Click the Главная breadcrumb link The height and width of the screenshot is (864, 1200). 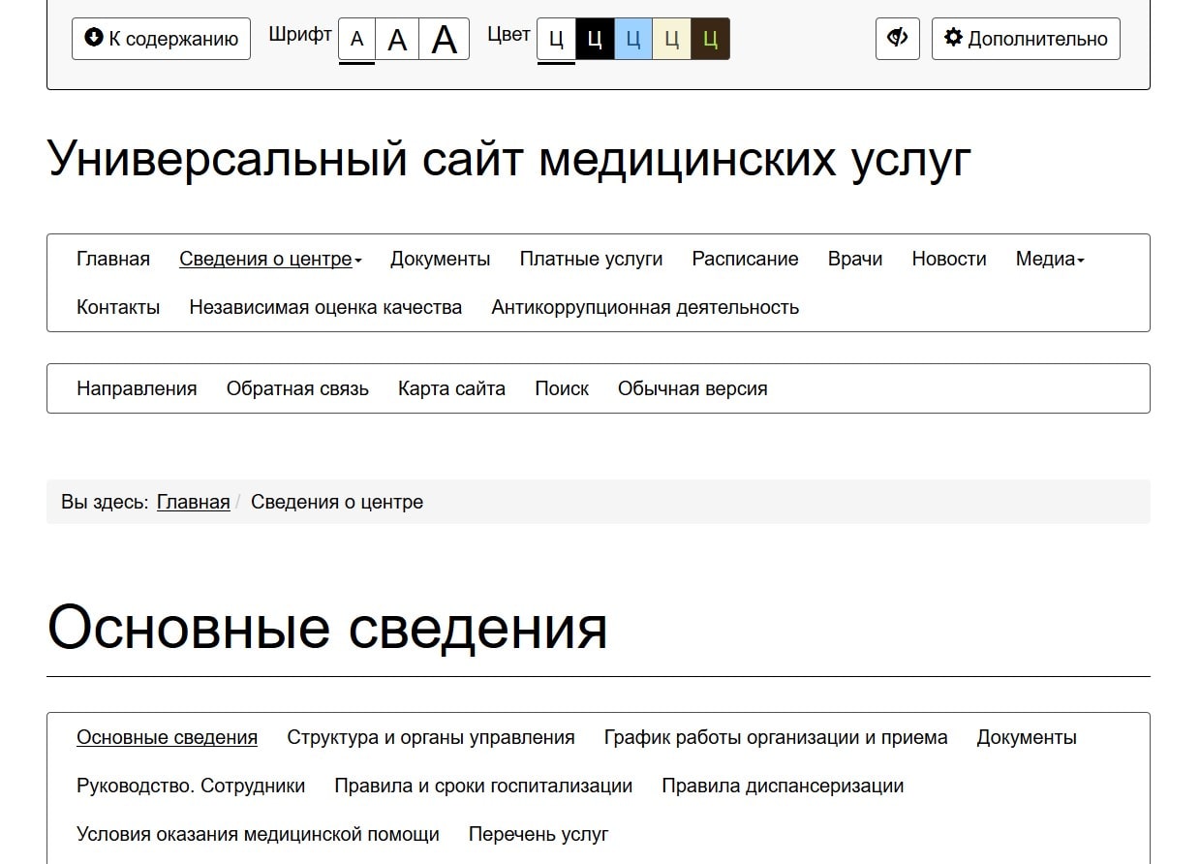click(x=193, y=502)
